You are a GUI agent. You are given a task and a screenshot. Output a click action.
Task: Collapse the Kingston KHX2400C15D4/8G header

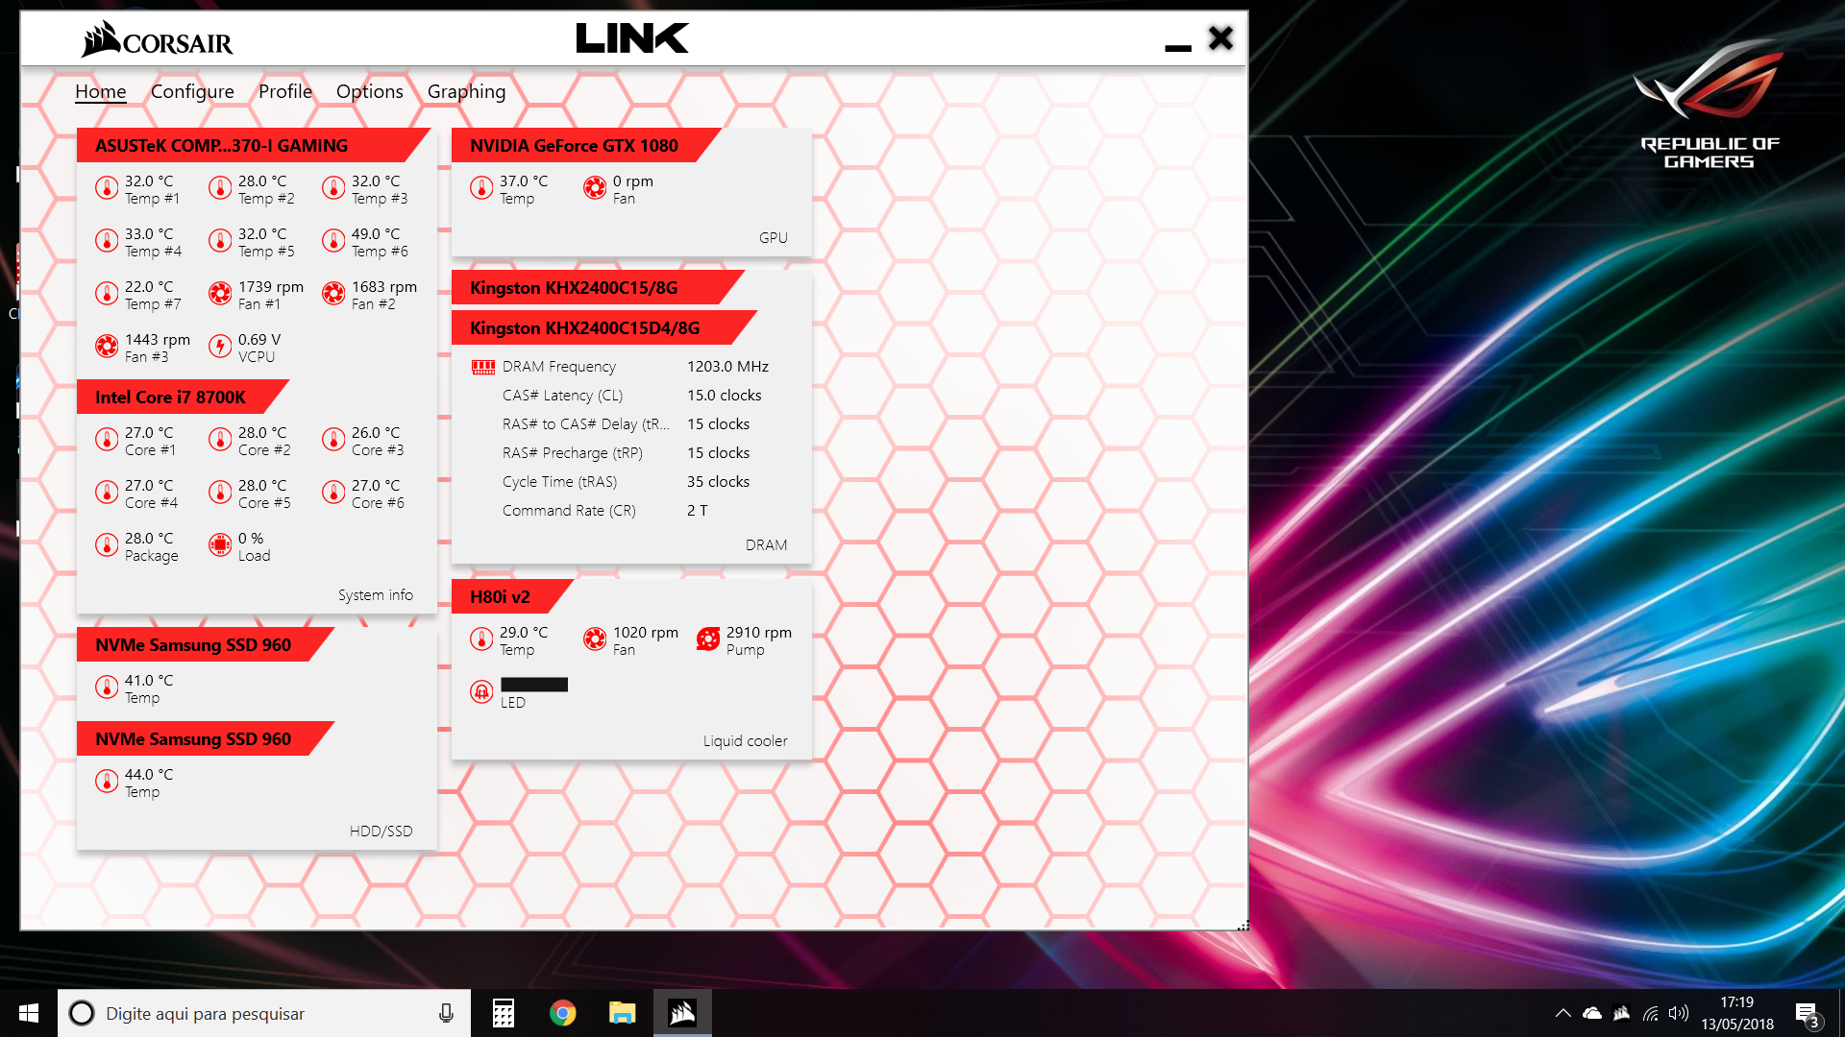click(584, 328)
